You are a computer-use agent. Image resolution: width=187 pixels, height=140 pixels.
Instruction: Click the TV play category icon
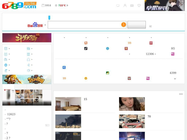[x=6, y=54]
